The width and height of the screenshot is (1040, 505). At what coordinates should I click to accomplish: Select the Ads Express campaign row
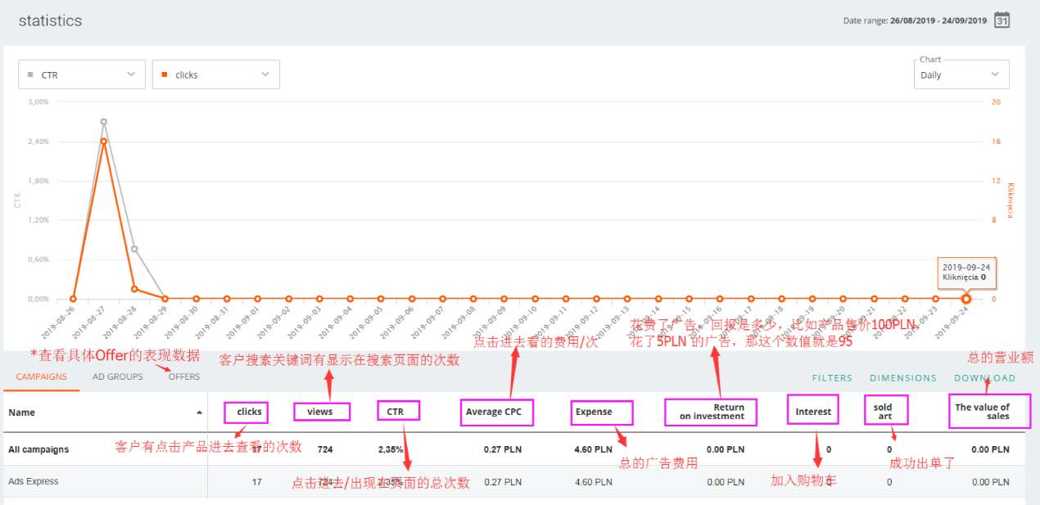(x=34, y=481)
